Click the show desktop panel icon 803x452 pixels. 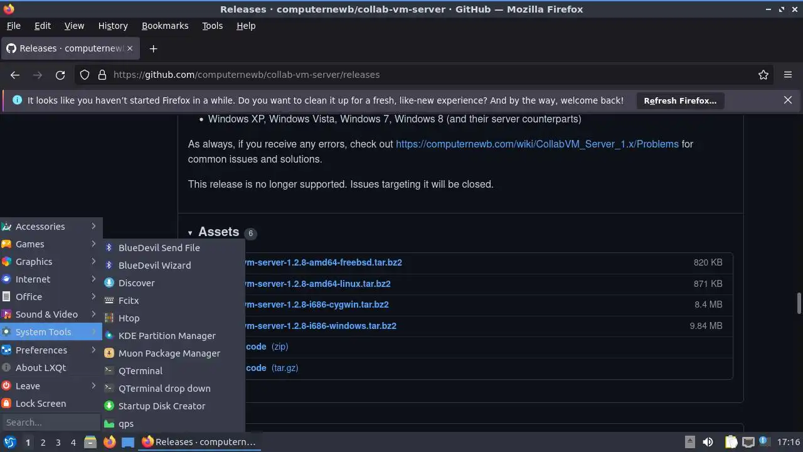128,442
